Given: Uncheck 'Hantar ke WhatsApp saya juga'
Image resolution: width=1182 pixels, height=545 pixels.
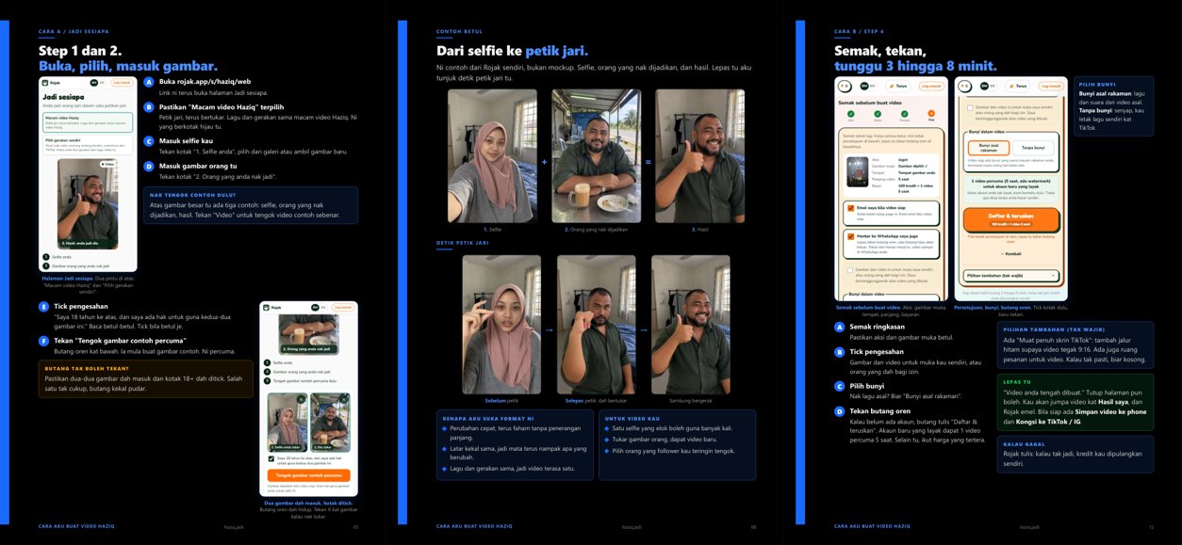Looking at the screenshot, I should 850,236.
